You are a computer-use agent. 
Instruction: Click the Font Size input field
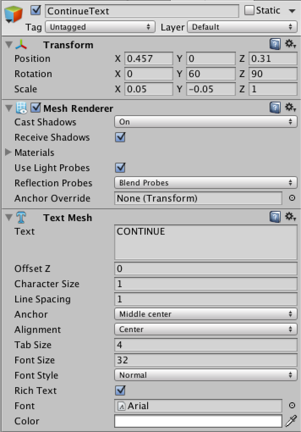coord(205,360)
